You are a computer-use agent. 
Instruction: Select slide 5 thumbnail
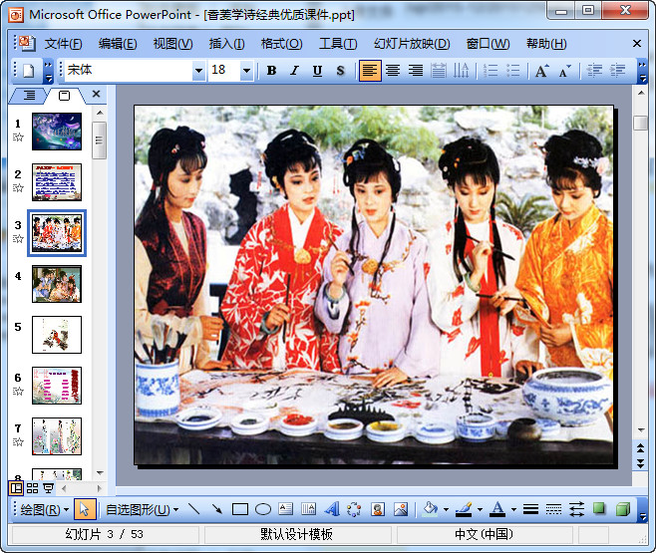pyautogui.click(x=57, y=335)
